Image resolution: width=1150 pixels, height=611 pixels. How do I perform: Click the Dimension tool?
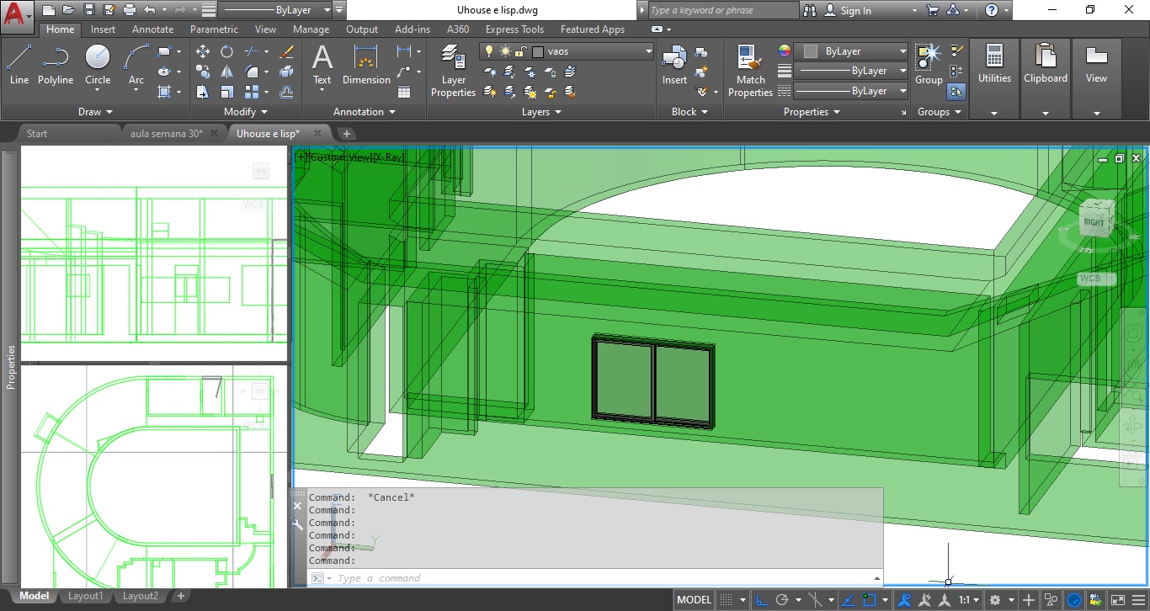[366, 65]
